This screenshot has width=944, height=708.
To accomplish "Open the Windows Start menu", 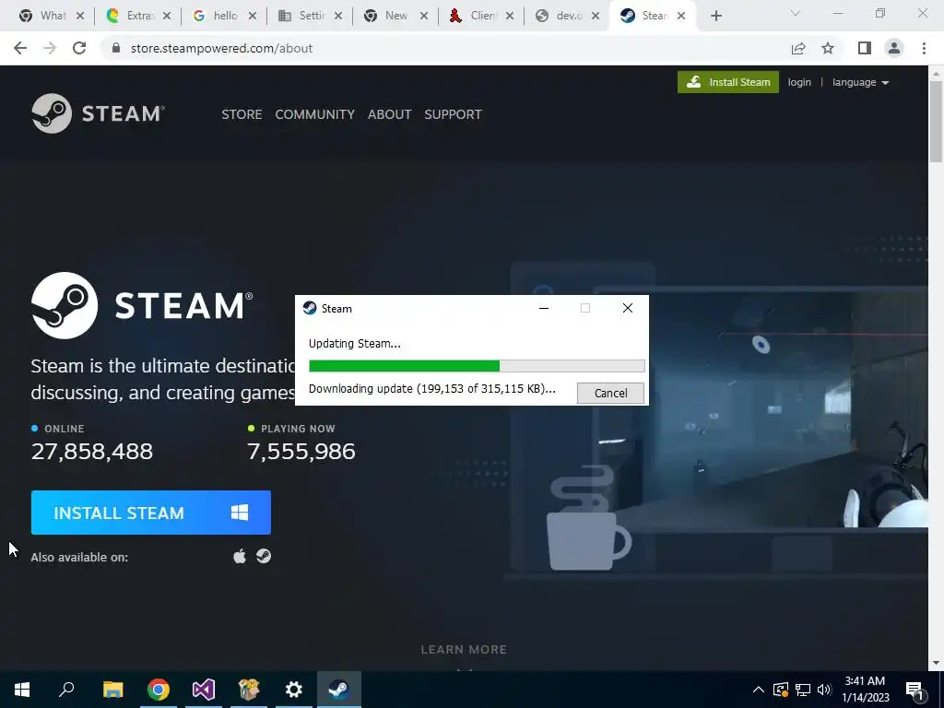I will (x=22, y=690).
